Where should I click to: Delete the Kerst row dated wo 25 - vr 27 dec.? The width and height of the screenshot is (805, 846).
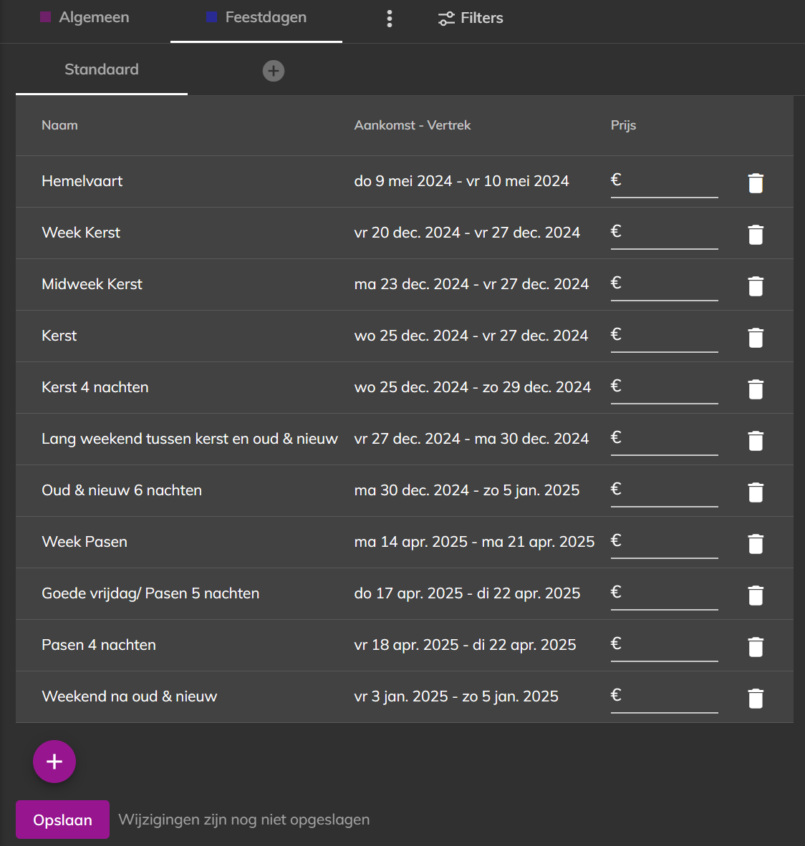756,338
